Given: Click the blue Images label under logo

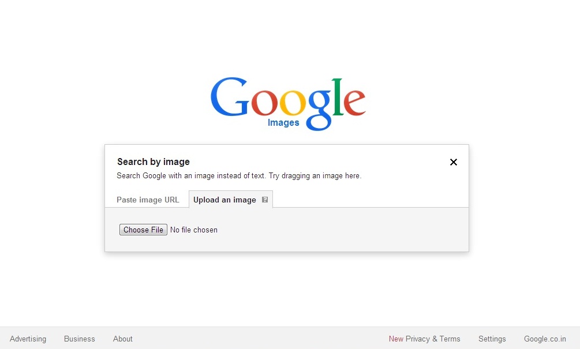Looking at the screenshot, I should [283, 122].
